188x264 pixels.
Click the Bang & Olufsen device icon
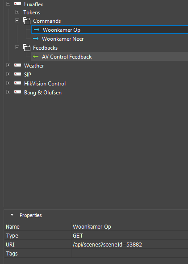click(18, 92)
